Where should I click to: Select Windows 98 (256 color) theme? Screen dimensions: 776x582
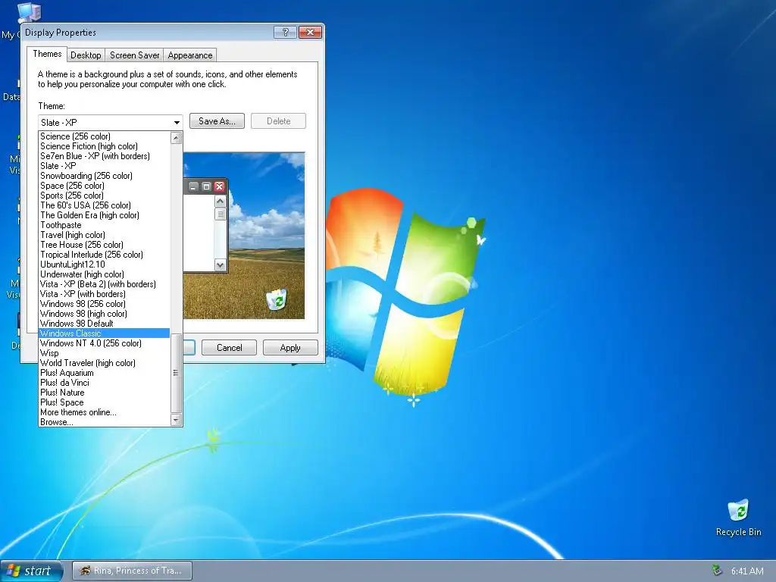[105, 304]
